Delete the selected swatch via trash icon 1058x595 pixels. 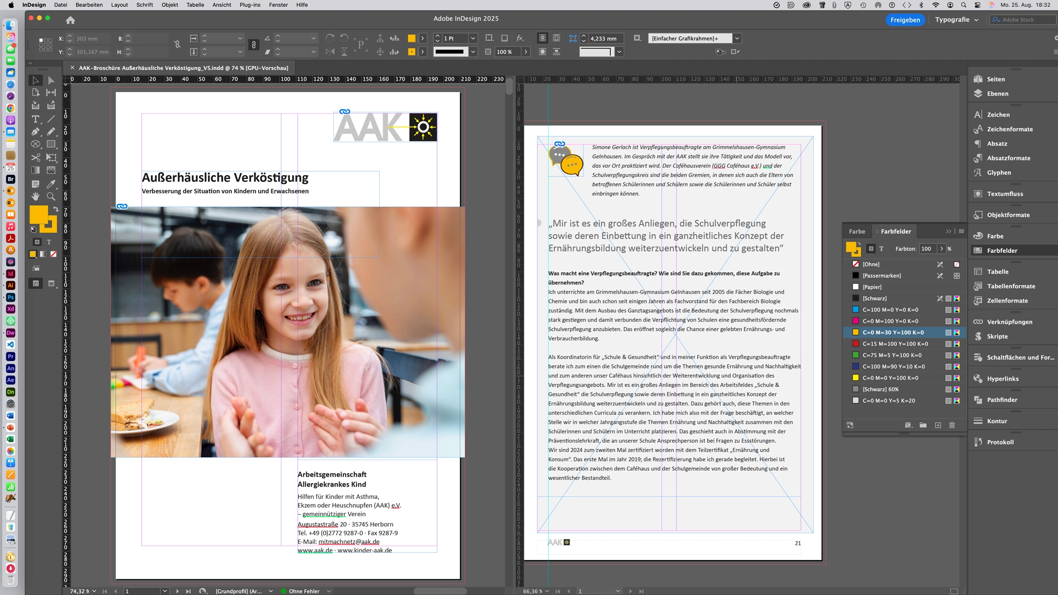[952, 425]
